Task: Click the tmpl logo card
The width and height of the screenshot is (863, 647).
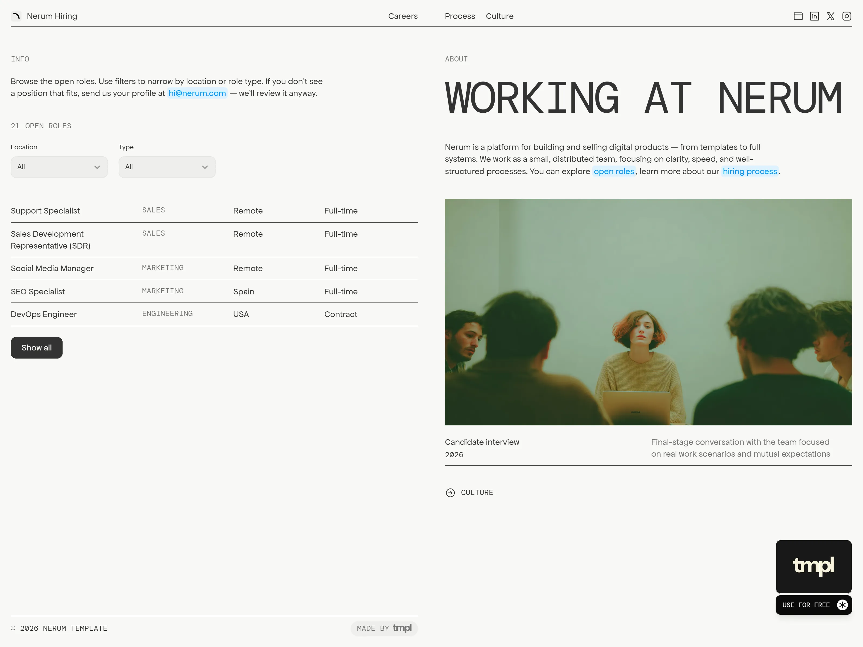Action: tap(813, 566)
